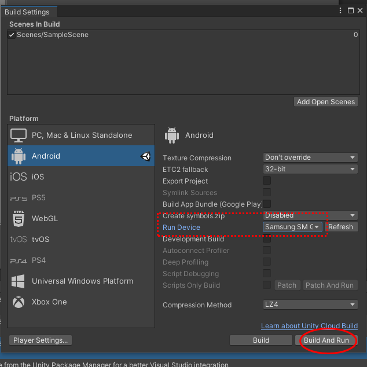This screenshot has height=367, width=367.
Task: Select the WebGL platform row
Action: tap(81, 219)
